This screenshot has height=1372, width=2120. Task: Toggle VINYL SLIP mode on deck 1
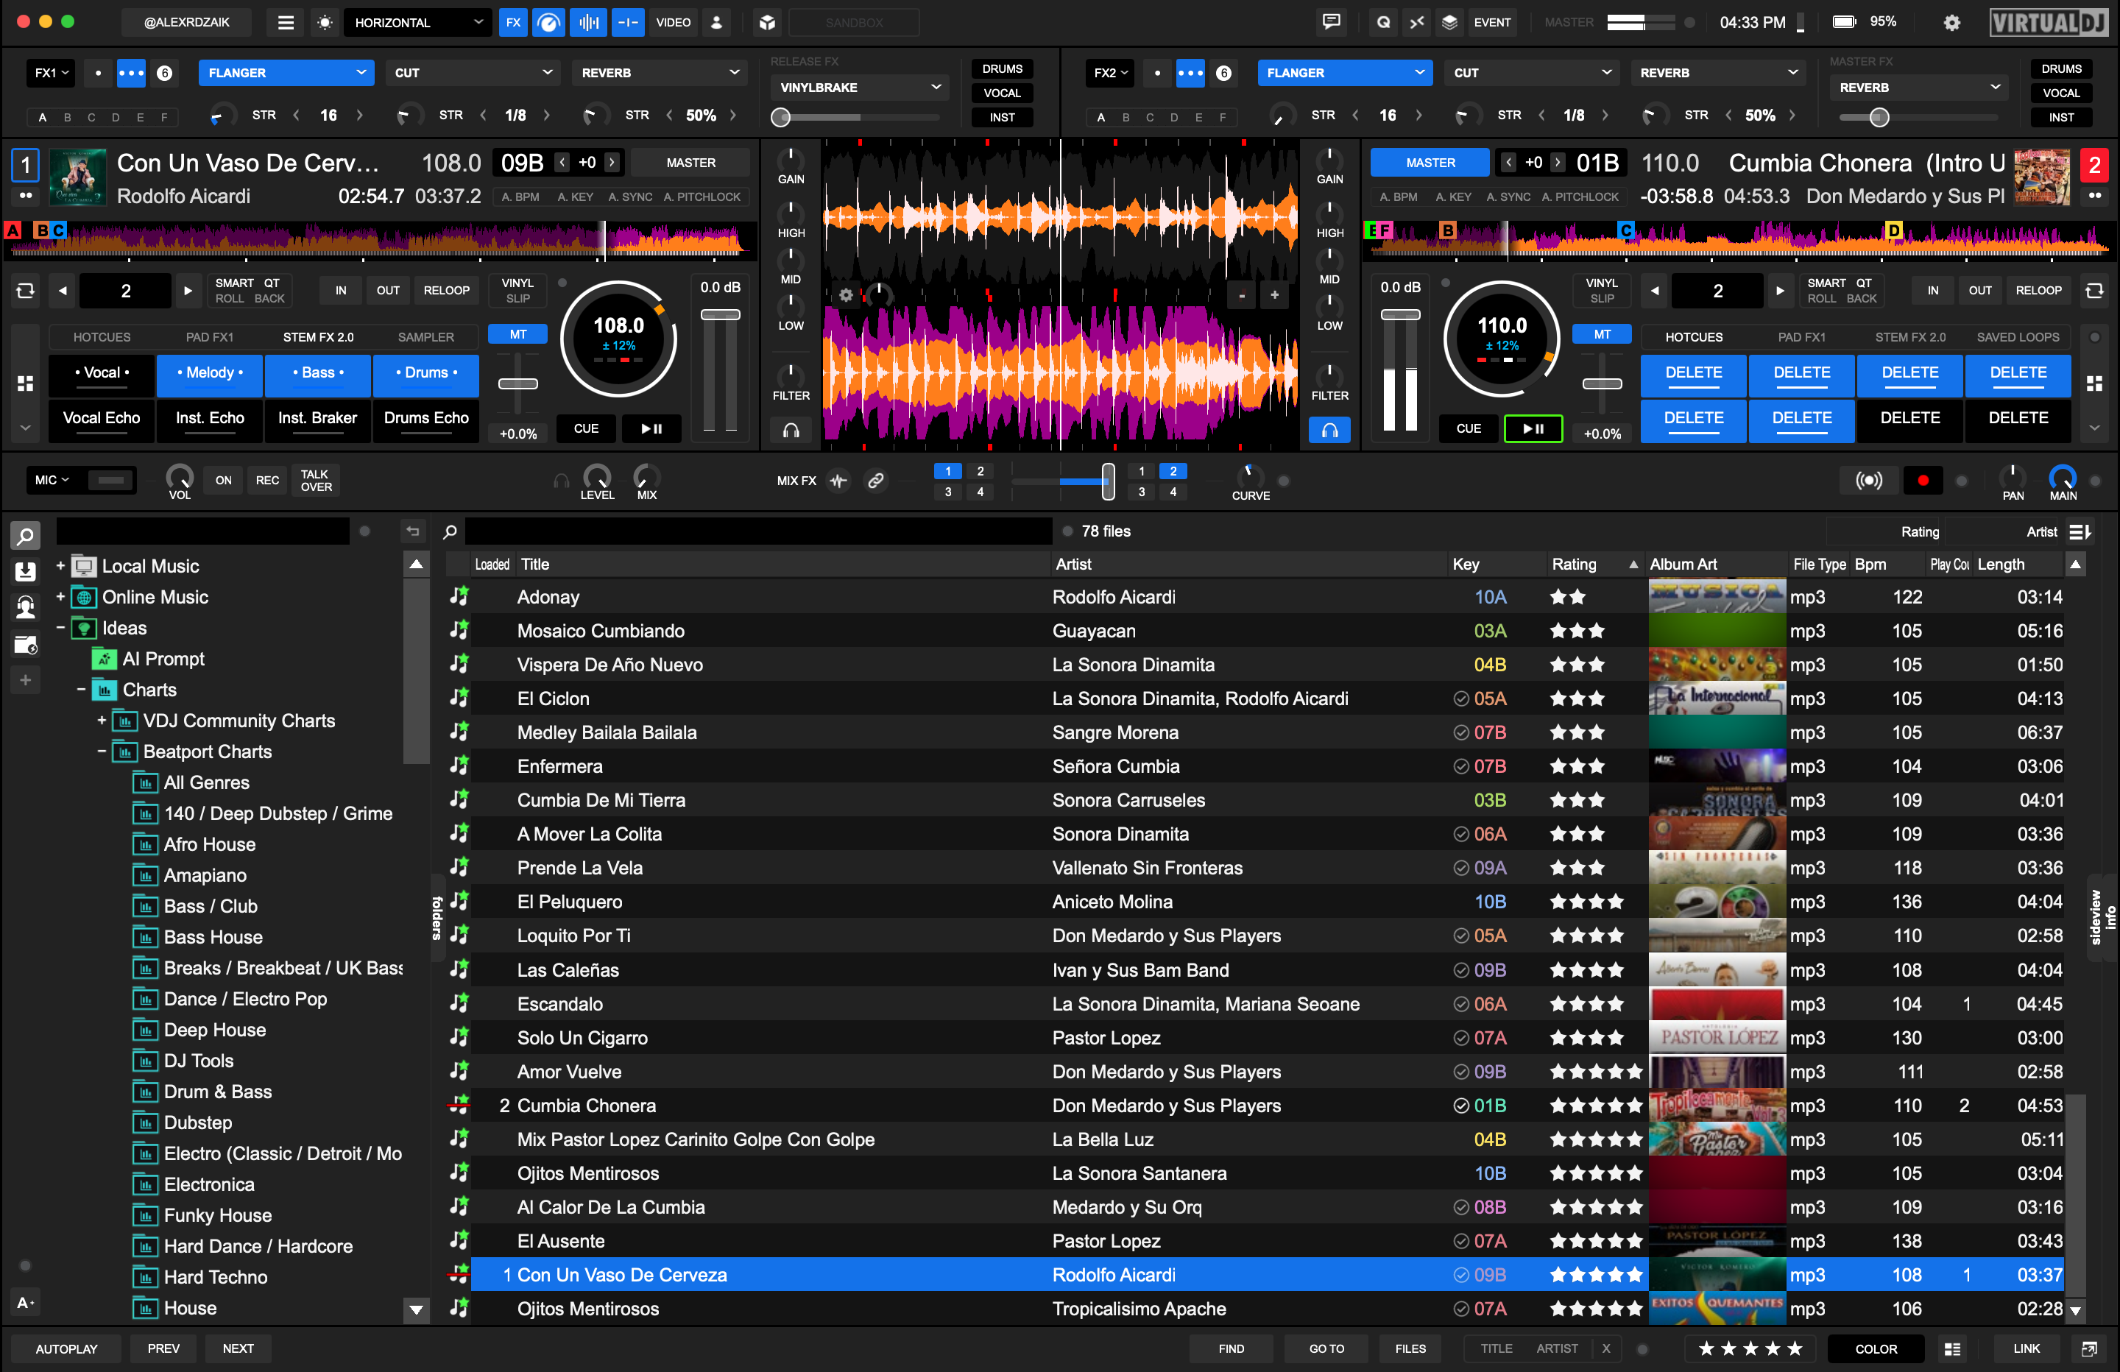coord(517,291)
